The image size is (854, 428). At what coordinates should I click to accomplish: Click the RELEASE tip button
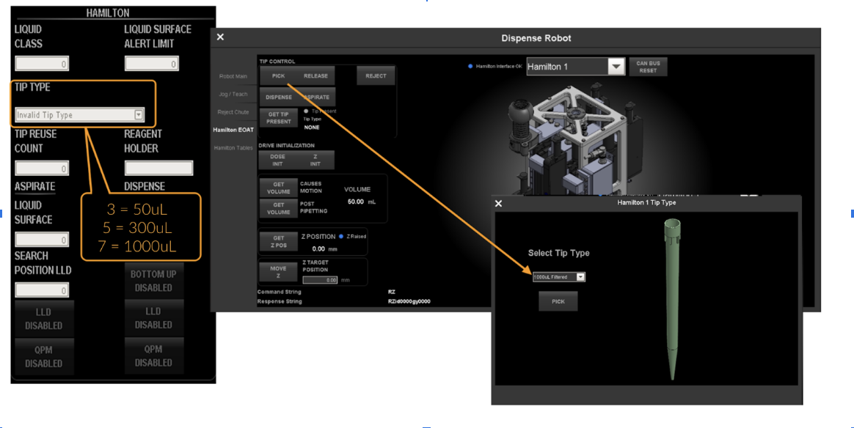coord(316,76)
